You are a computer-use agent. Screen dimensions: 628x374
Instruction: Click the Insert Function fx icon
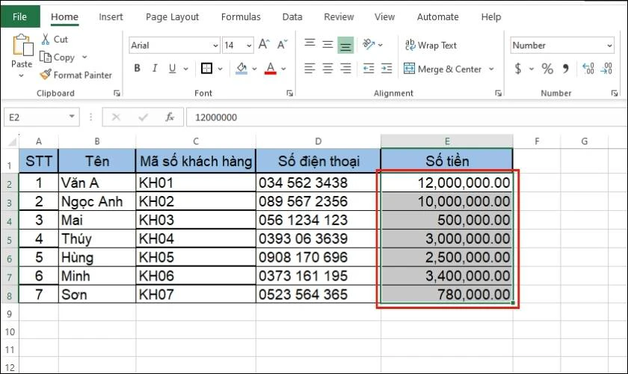[x=170, y=117]
